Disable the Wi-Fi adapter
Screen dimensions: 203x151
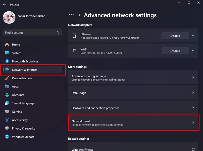coord(175,51)
